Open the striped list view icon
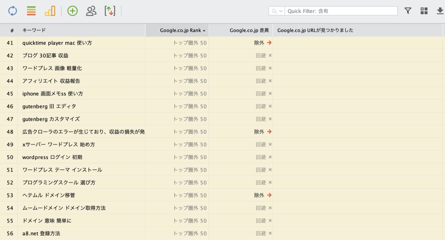 (31, 11)
